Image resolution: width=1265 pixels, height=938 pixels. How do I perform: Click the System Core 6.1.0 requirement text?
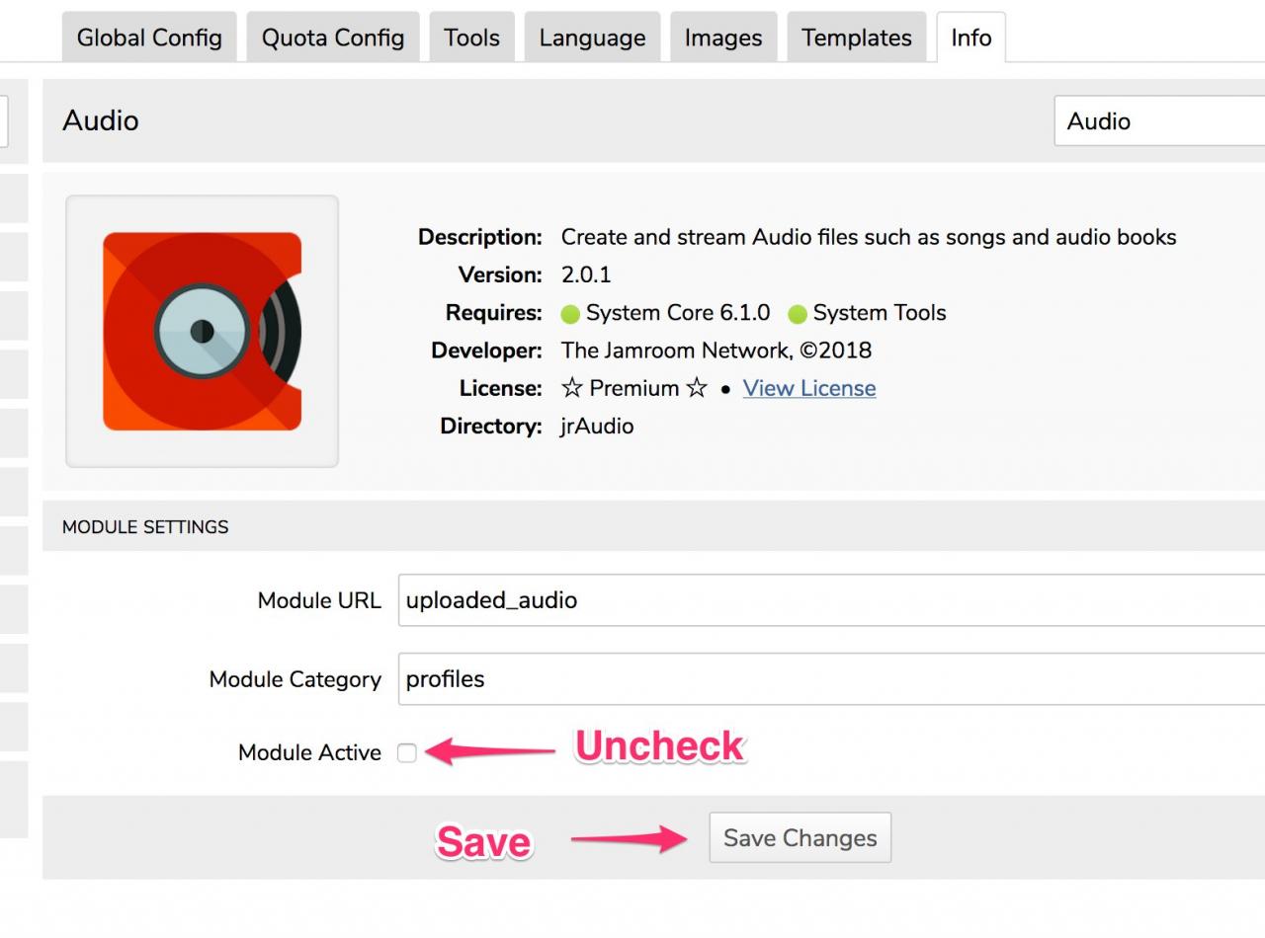pos(677,313)
